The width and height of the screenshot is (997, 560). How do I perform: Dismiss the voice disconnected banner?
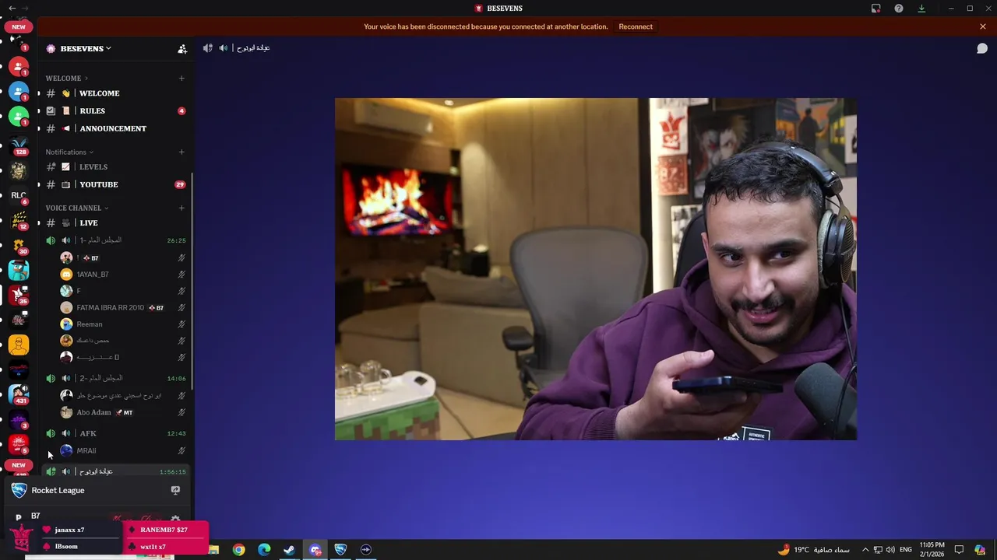[983, 26]
